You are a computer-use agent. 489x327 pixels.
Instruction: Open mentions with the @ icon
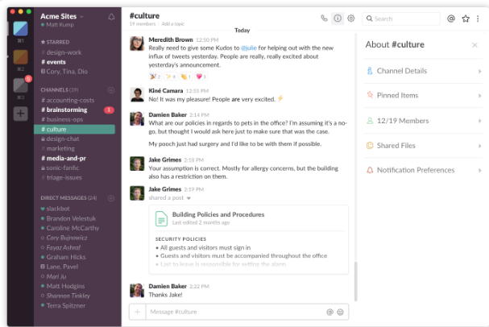point(451,18)
